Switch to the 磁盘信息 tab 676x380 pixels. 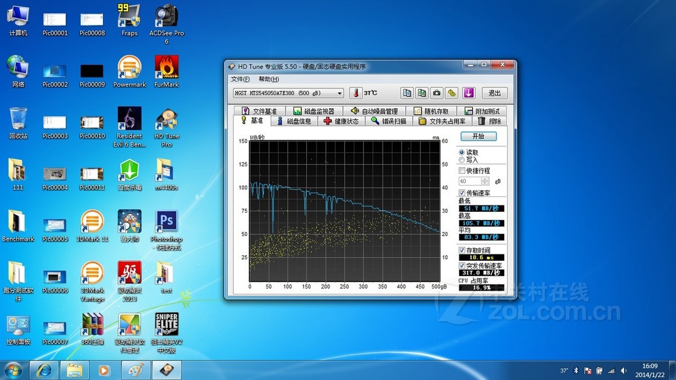coord(294,121)
